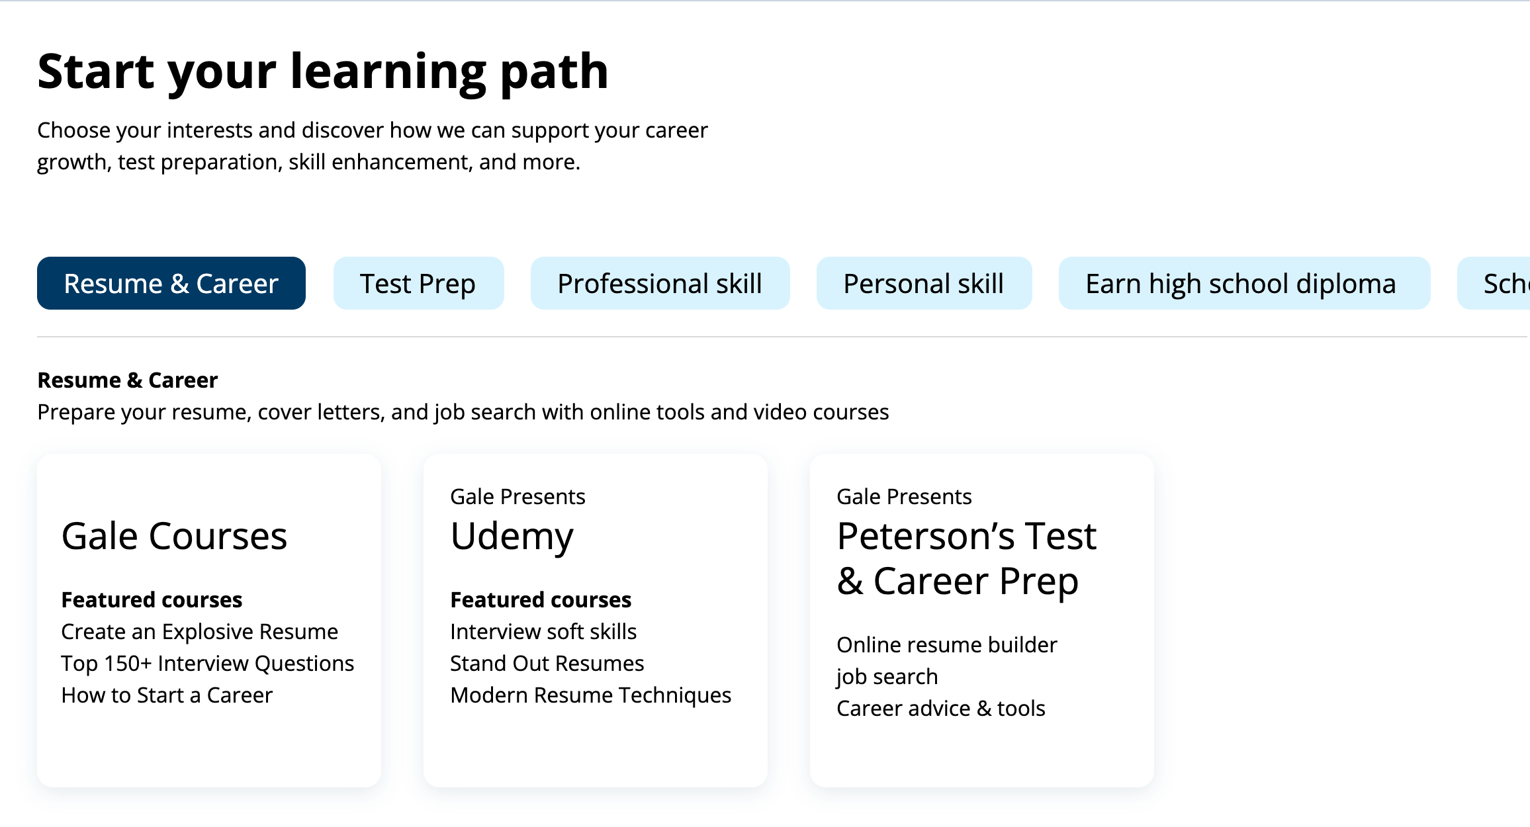This screenshot has height=827, width=1530.
Task: Click the job search text
Action: (887, 677)
